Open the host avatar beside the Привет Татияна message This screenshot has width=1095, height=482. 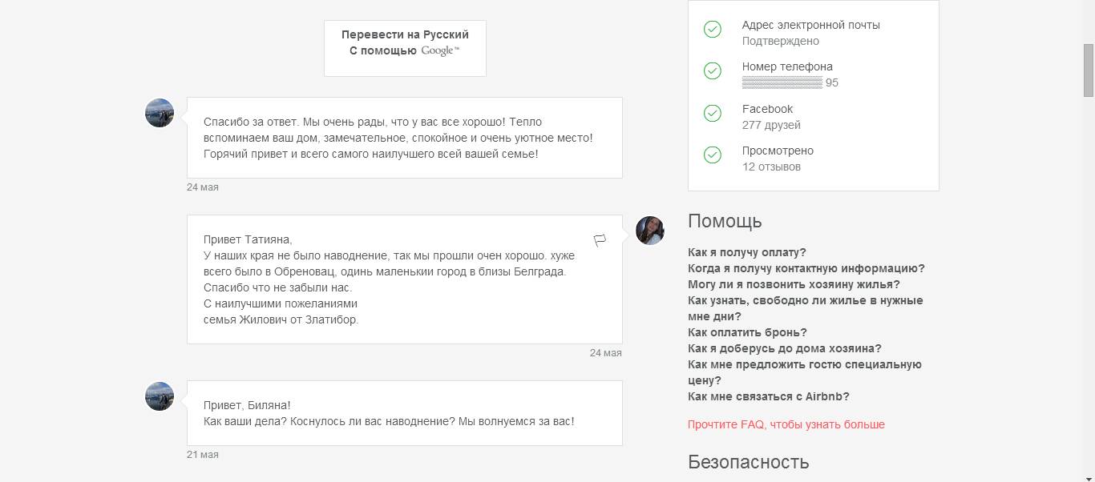(650, 231)
